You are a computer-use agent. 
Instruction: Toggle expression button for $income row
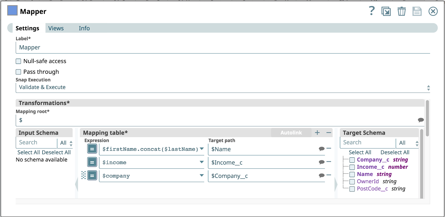point(92,162)
